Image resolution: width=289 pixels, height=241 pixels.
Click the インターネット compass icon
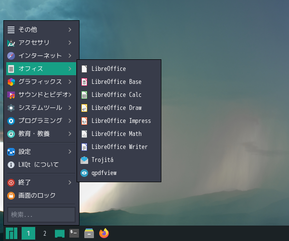pos(11,56)
